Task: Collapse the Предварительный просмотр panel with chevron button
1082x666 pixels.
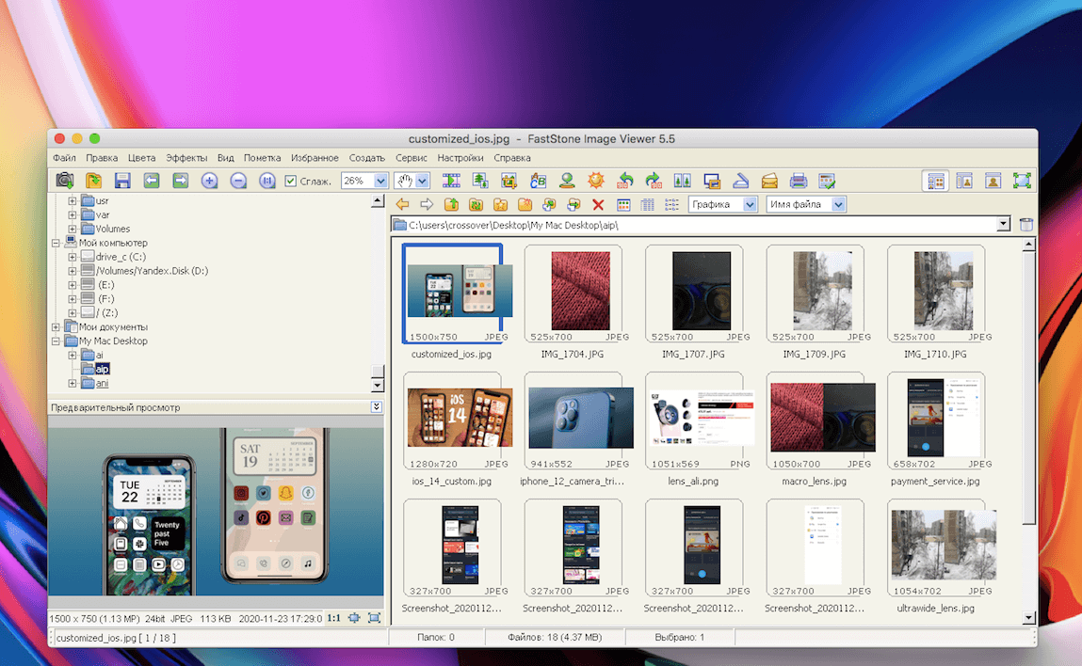Action: (x=376, y=407)
